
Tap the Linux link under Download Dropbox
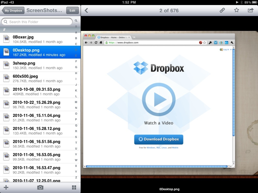pos(164,148)
